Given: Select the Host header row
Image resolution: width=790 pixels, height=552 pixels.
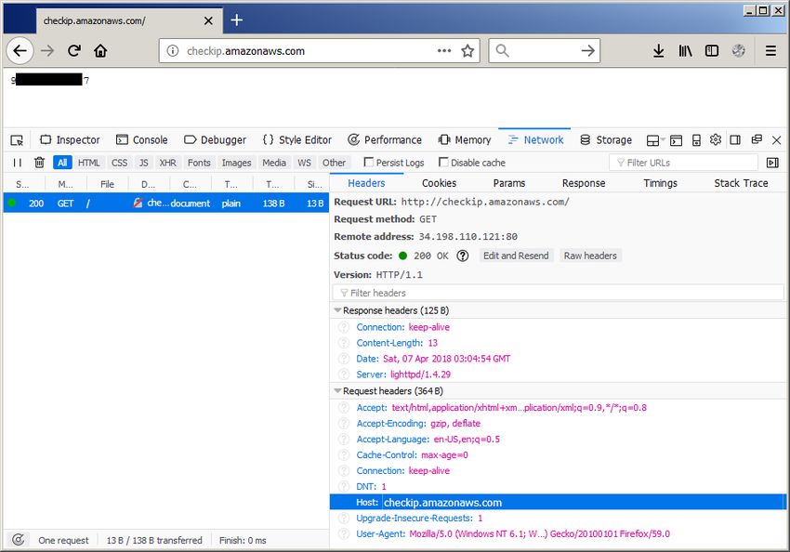Looking at the screenshot, I should pyautogui.click(x=558, y=502).
